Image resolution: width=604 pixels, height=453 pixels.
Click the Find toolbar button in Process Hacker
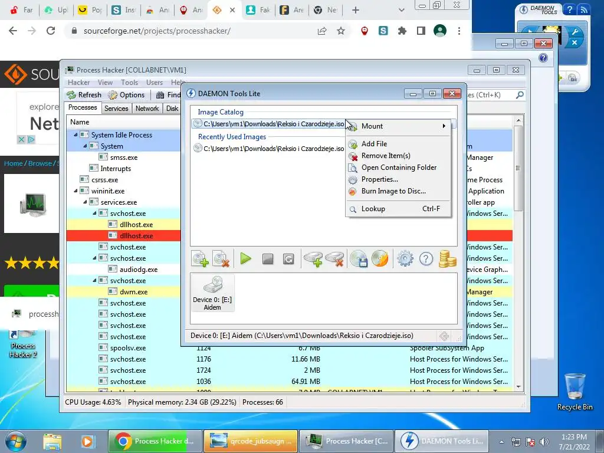click(168, 95)
